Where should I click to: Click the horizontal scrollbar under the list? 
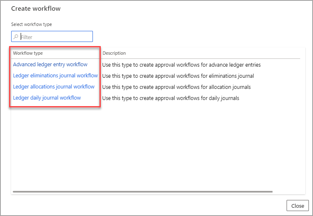(143, 192)
